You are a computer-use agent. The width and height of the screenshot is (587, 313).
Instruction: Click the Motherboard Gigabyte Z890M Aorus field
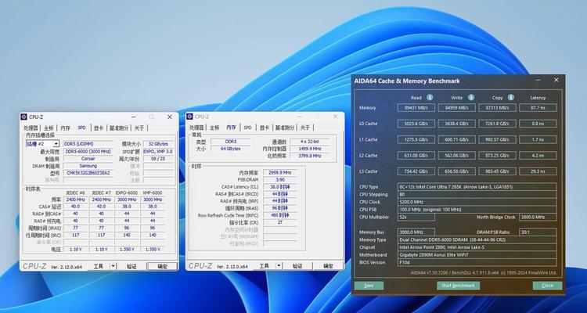point(477,255)
